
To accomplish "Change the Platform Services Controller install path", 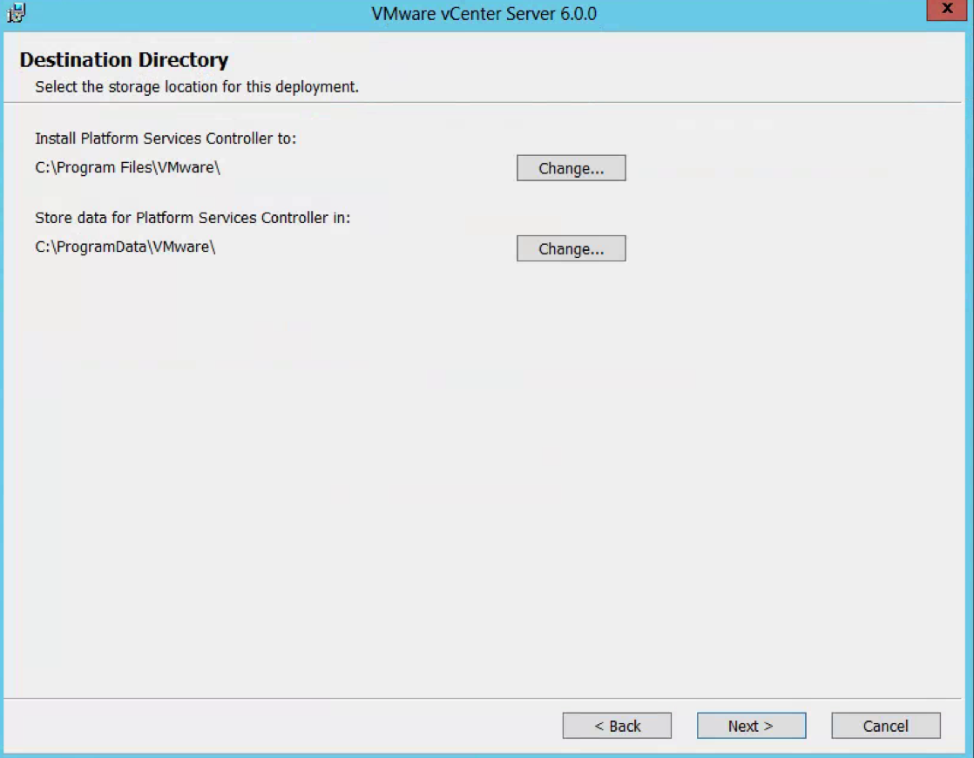I will tap(571, 168).
